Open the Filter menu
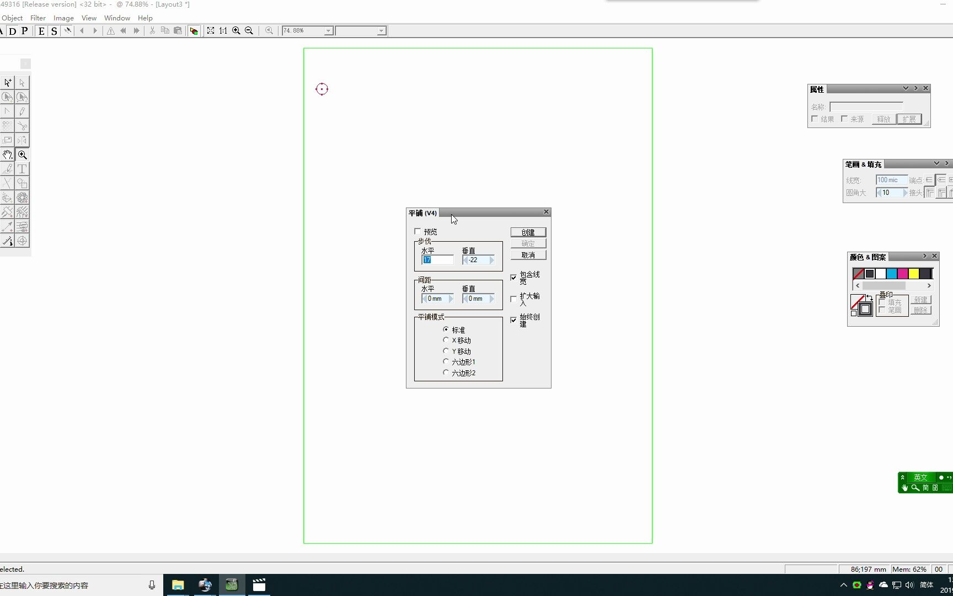953x596 pixels. point(38,18)
